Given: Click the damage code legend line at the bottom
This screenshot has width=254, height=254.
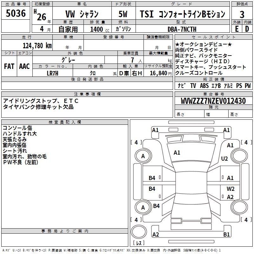Looking at the screenshot, I should point(111,250).
